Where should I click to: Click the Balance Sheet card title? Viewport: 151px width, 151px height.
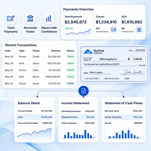(x=29, y=103)
